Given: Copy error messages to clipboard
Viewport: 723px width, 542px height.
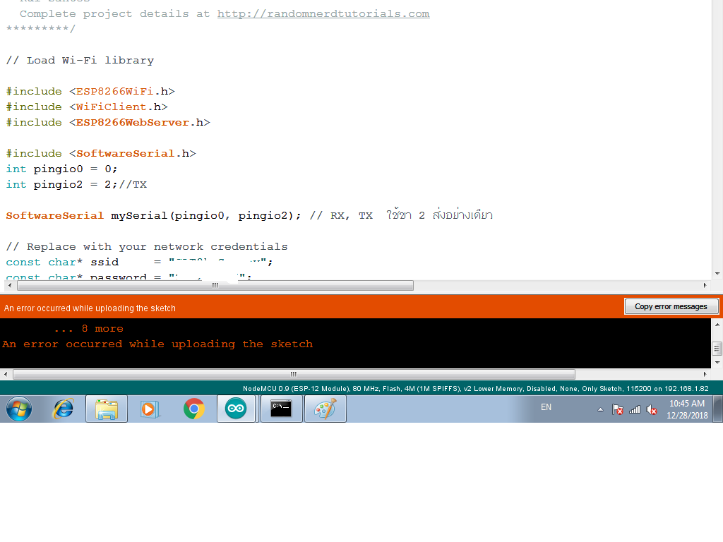Looking at the screenshot, I should click(671, 306).
